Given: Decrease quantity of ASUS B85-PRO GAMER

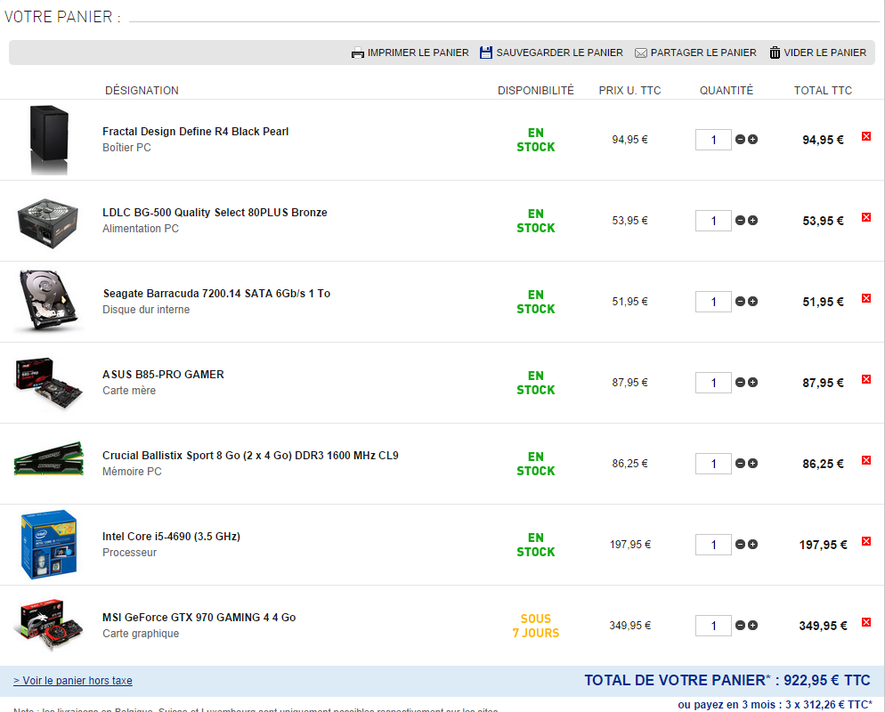Looking at the screenshot, I should (741, 383).
